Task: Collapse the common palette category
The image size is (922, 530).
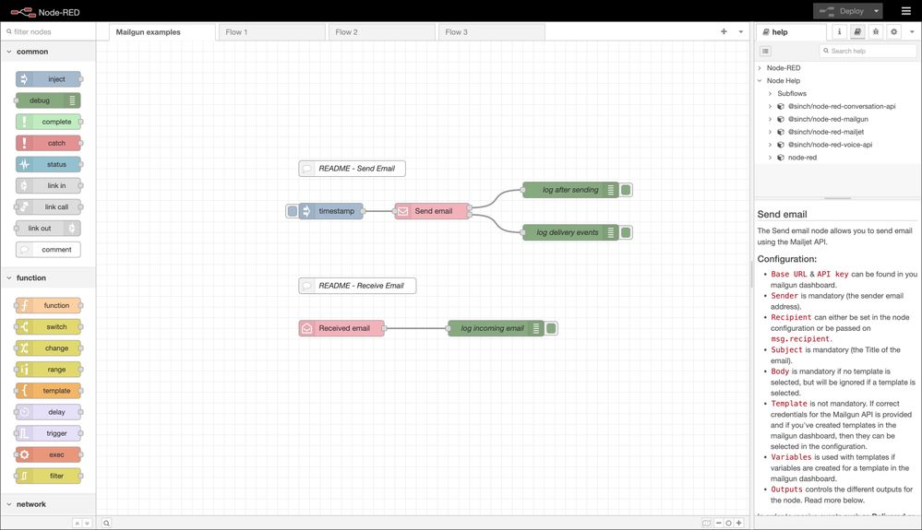Action: (48, 52)
